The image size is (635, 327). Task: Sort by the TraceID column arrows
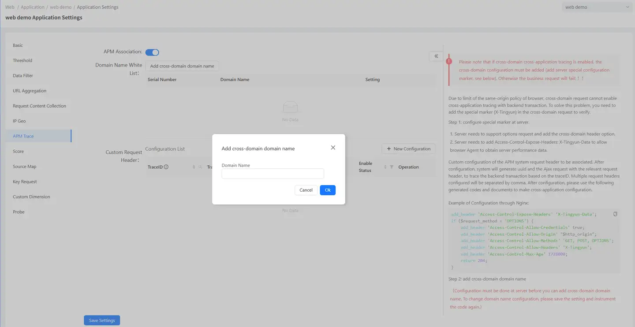[194, 167]
